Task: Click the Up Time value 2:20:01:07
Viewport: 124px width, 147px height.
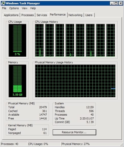Action: 87,118
